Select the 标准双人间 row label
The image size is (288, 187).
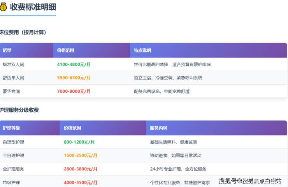[x=13, y=64]
